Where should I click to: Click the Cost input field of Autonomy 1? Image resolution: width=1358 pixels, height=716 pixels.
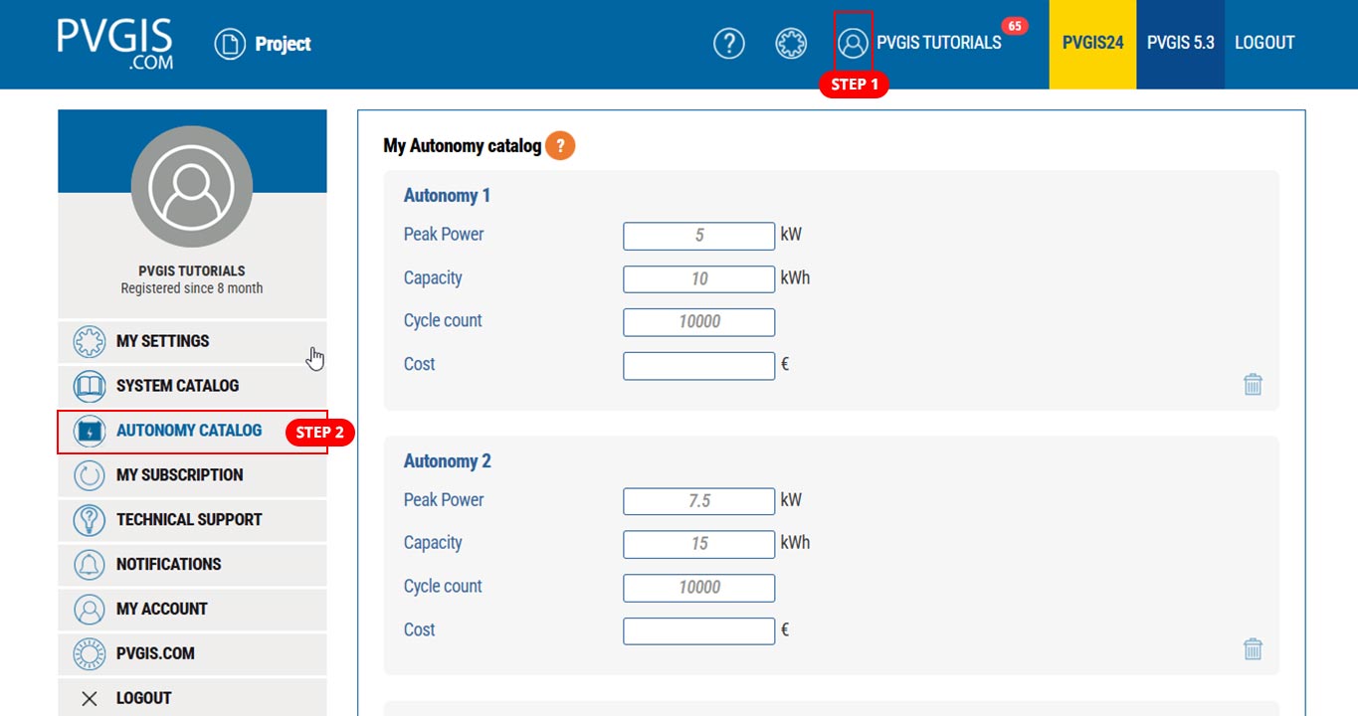(698, 365)
